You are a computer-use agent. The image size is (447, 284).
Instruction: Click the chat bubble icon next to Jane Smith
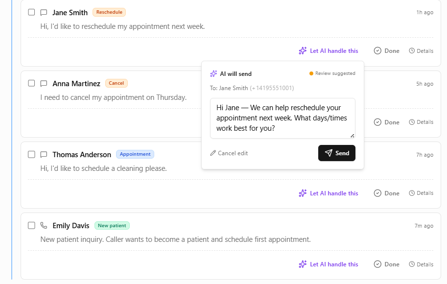[44, 12]
